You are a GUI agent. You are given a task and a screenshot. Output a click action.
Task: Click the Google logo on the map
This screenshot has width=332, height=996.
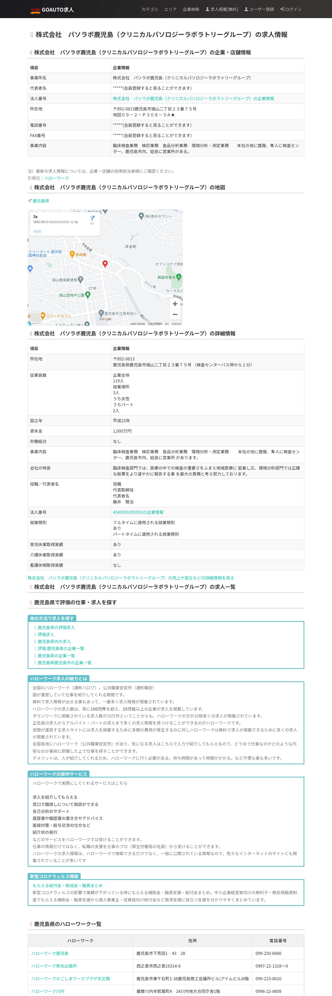105,319
